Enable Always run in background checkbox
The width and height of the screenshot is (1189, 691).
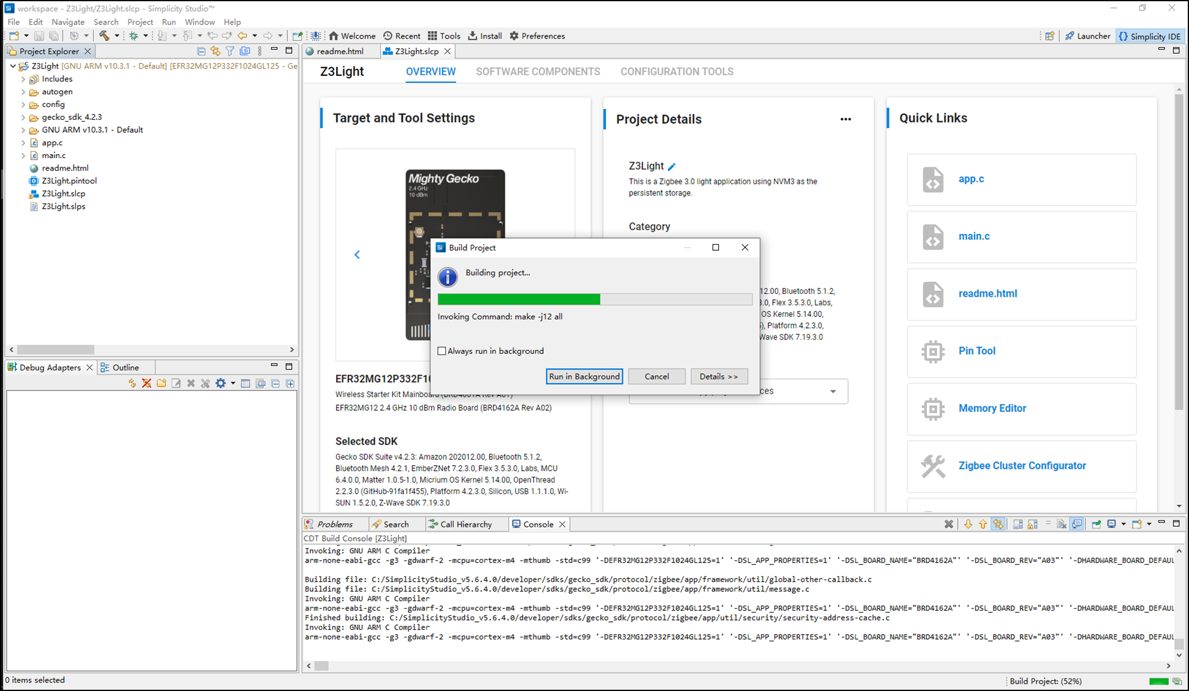(x=441, y=351)
